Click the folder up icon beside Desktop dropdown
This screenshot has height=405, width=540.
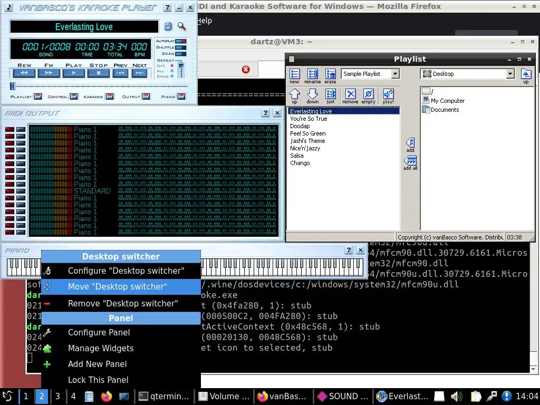tap(526, 76)
